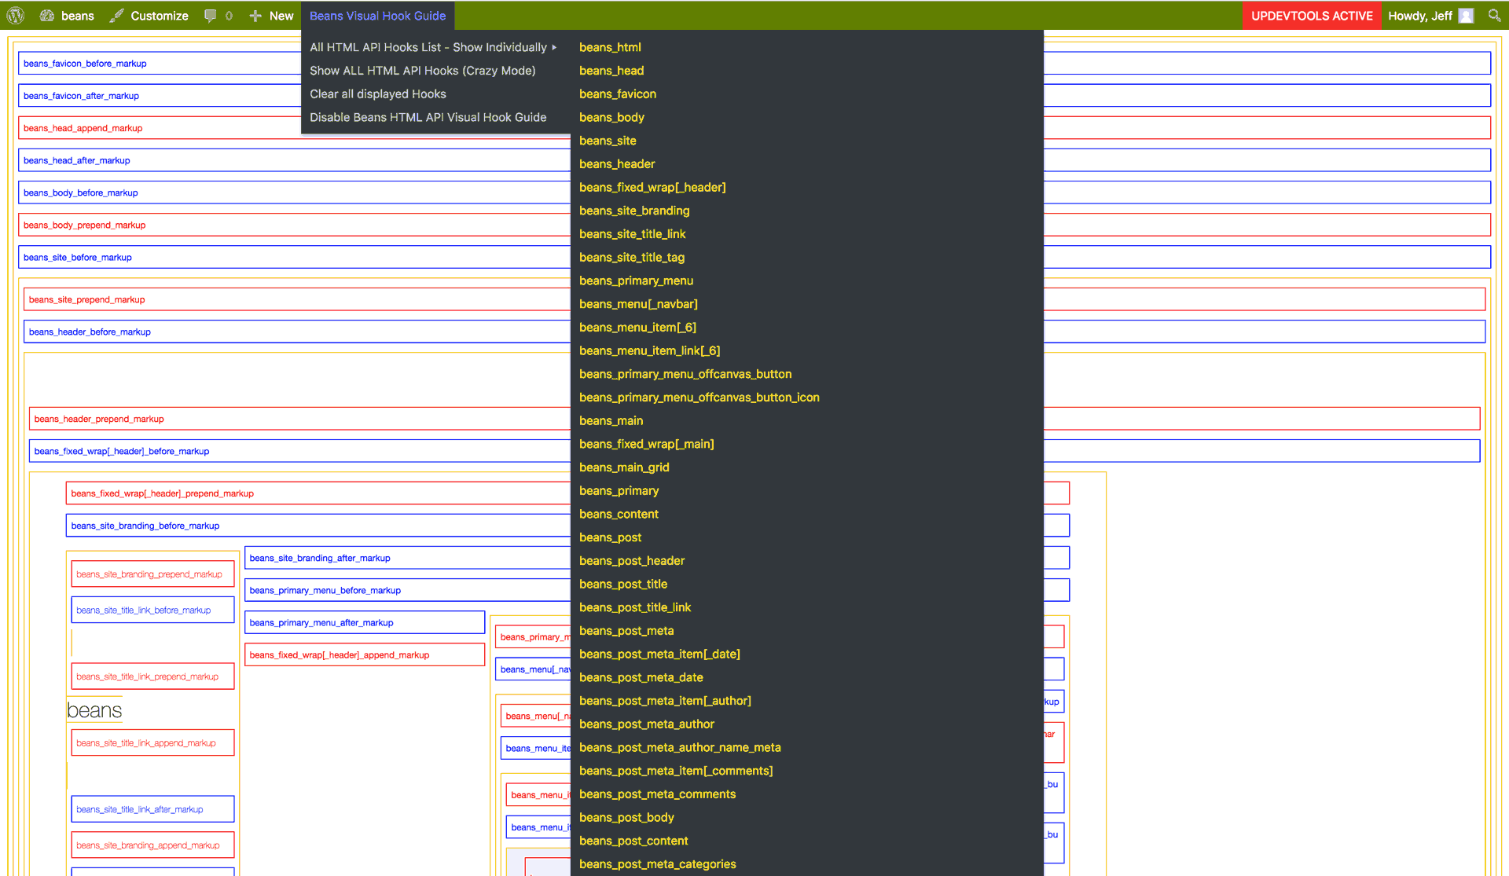Click the beans_favicon_before_markup hook box
1509x876 pixels.
tap(85, 64)
